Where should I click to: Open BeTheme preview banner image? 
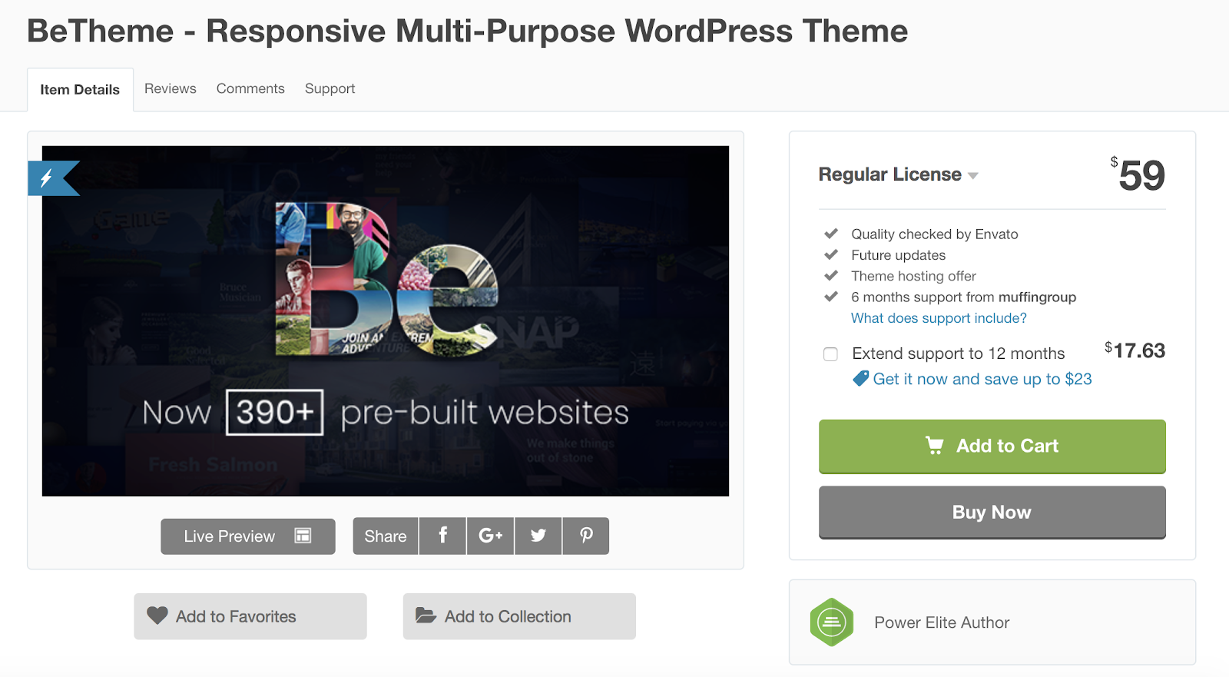point(386,321)
